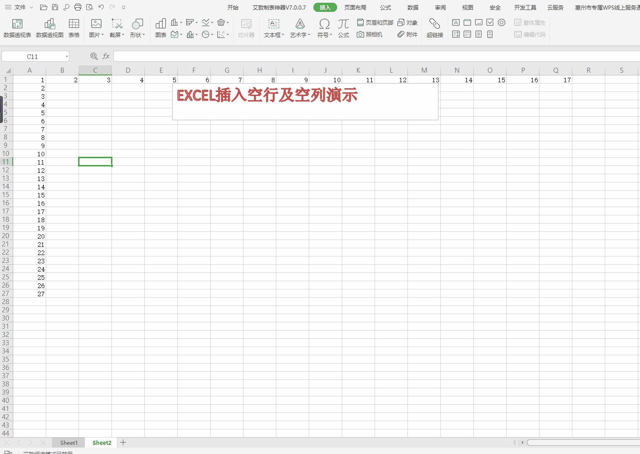Select row 20 header
This screenshot has height=454, width=640.
(6, 236)
